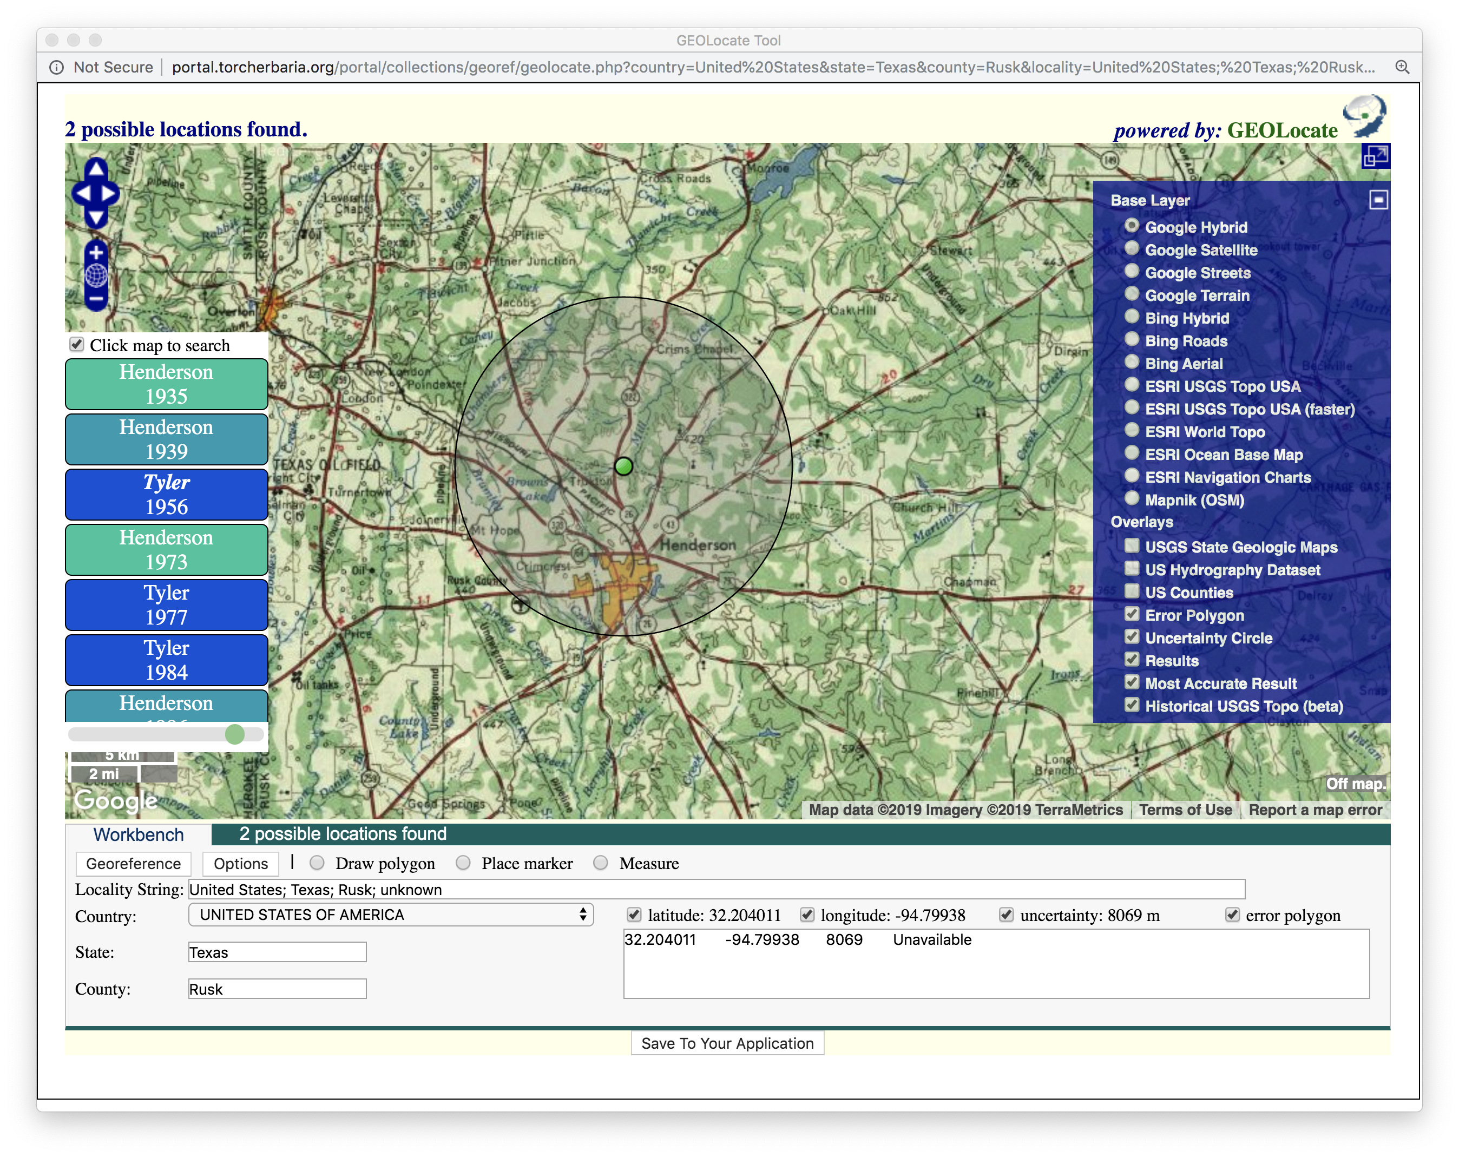Open Terms of Use link
The image size is (1459, 1157).
pos(1185,810)
